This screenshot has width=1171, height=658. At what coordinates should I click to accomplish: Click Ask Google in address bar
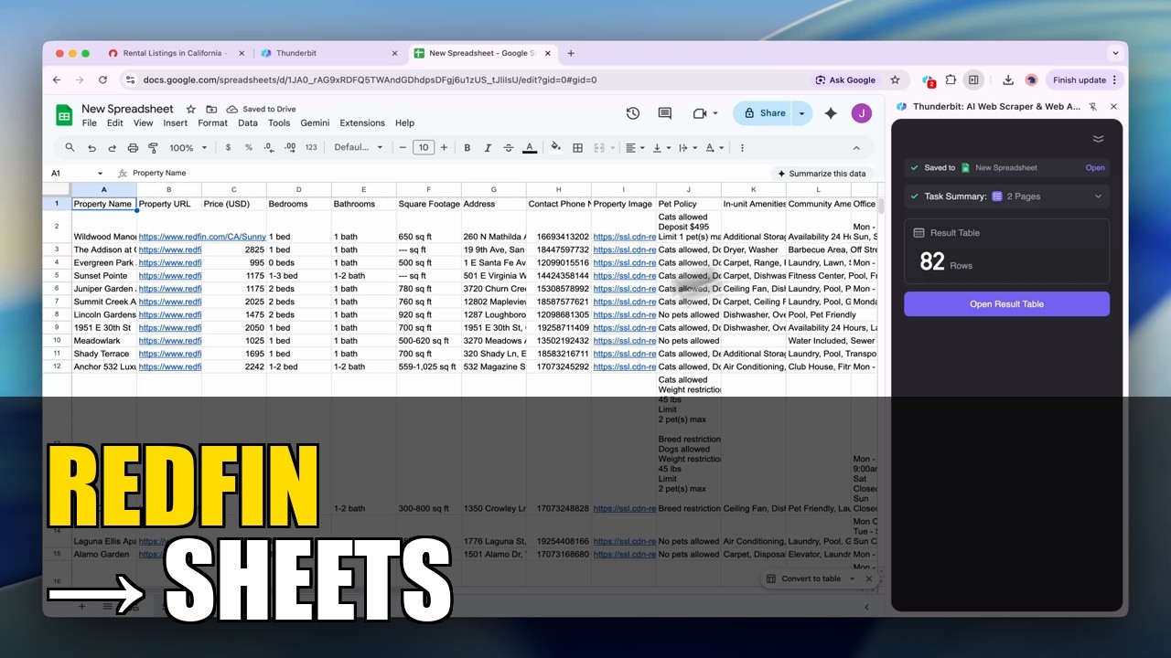[x=845, y=80]
